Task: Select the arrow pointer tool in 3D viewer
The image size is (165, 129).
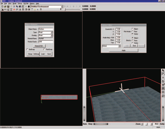Action: coord(163,70)
